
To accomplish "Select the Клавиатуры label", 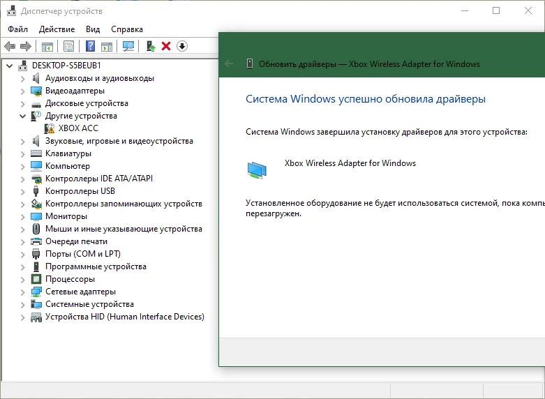I will 68,153.
